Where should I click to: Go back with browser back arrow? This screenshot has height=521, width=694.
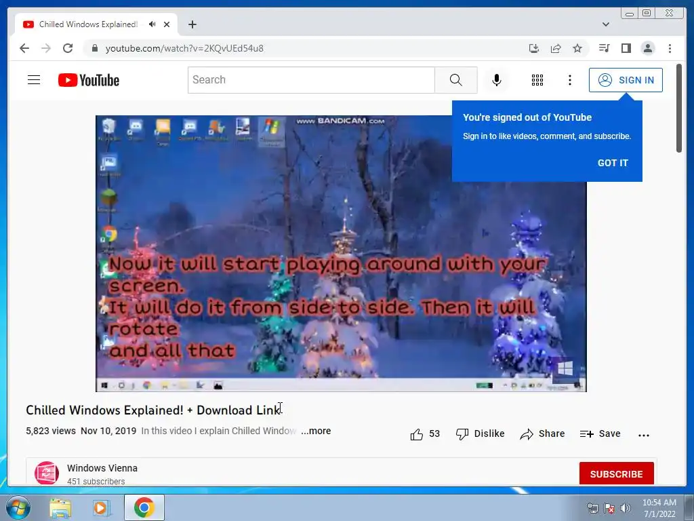[x=24, y=48]
